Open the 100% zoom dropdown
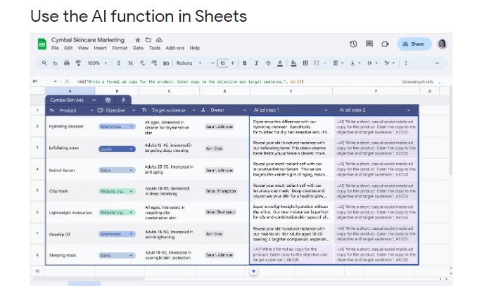This screenshot has height=286, width=489. [97, 63]
